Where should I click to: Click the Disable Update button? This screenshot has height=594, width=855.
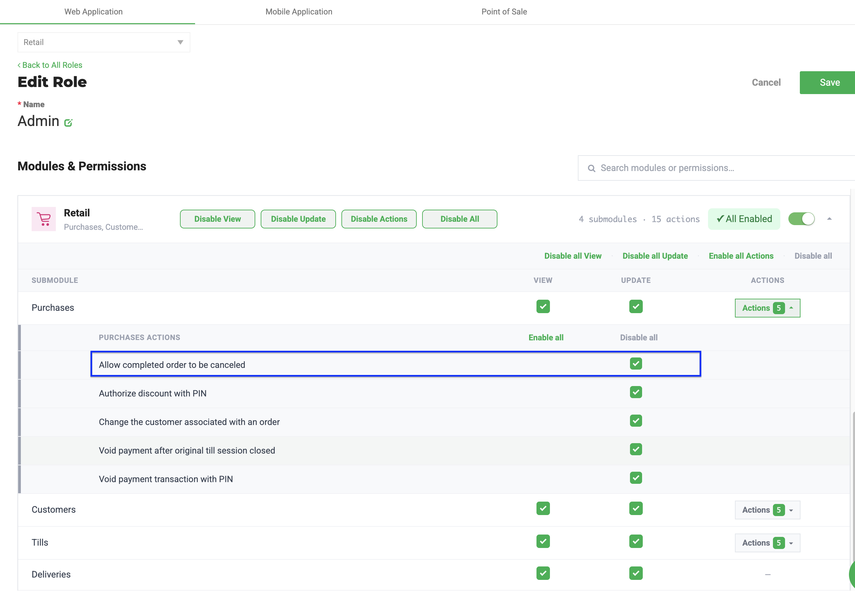(x=298, y=219)
